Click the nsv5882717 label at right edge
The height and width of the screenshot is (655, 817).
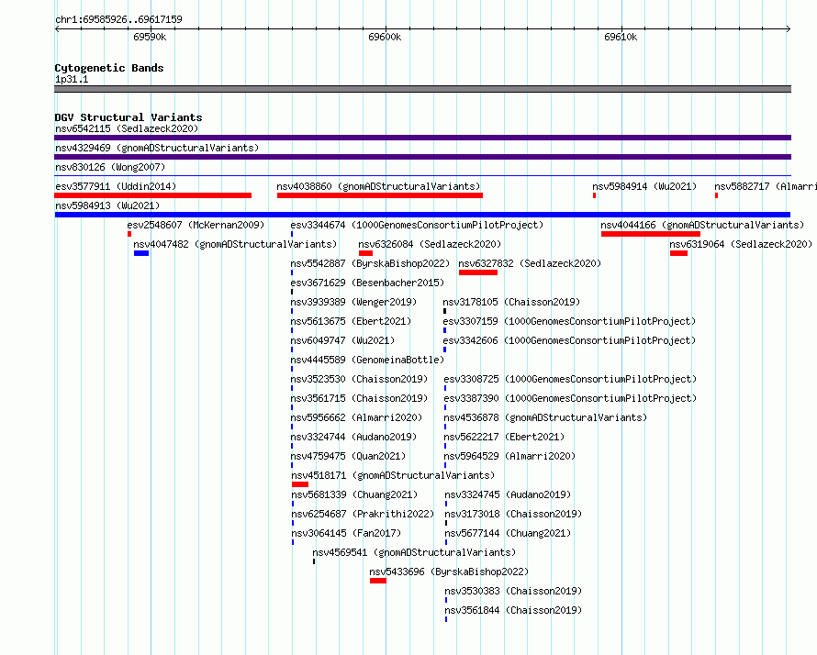point(766,186)
